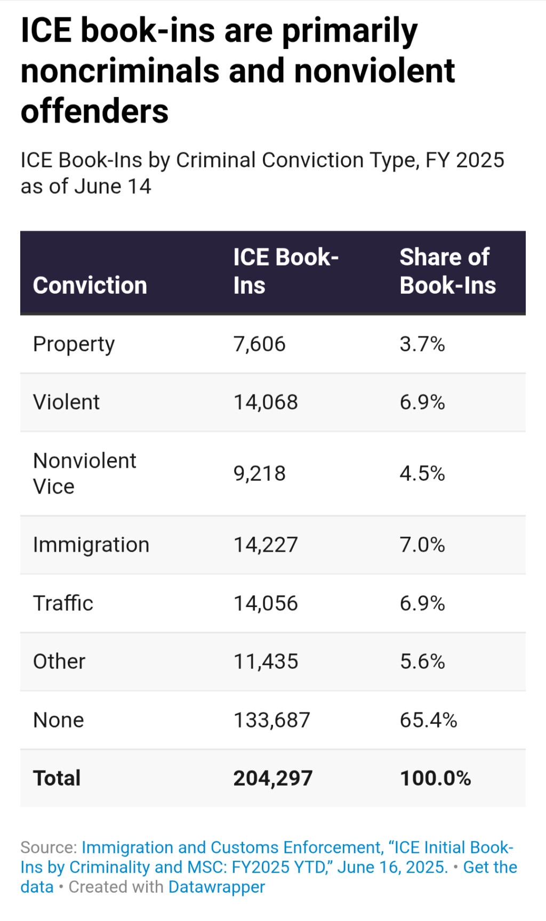Screen dimensions: 546x921
Task: Select the Other conviction row label
Action: coord(59,661)
